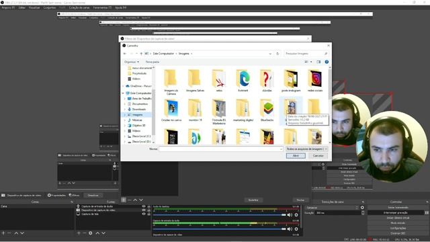Pause the recording
Screen dimensions: 430x242
click(427, 212)
